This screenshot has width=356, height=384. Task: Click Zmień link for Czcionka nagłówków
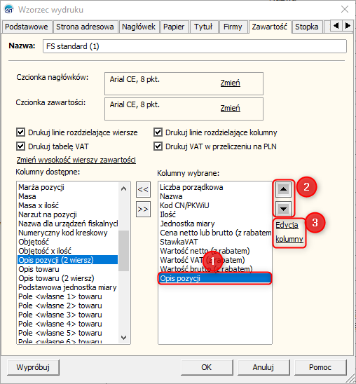point(230,83)
